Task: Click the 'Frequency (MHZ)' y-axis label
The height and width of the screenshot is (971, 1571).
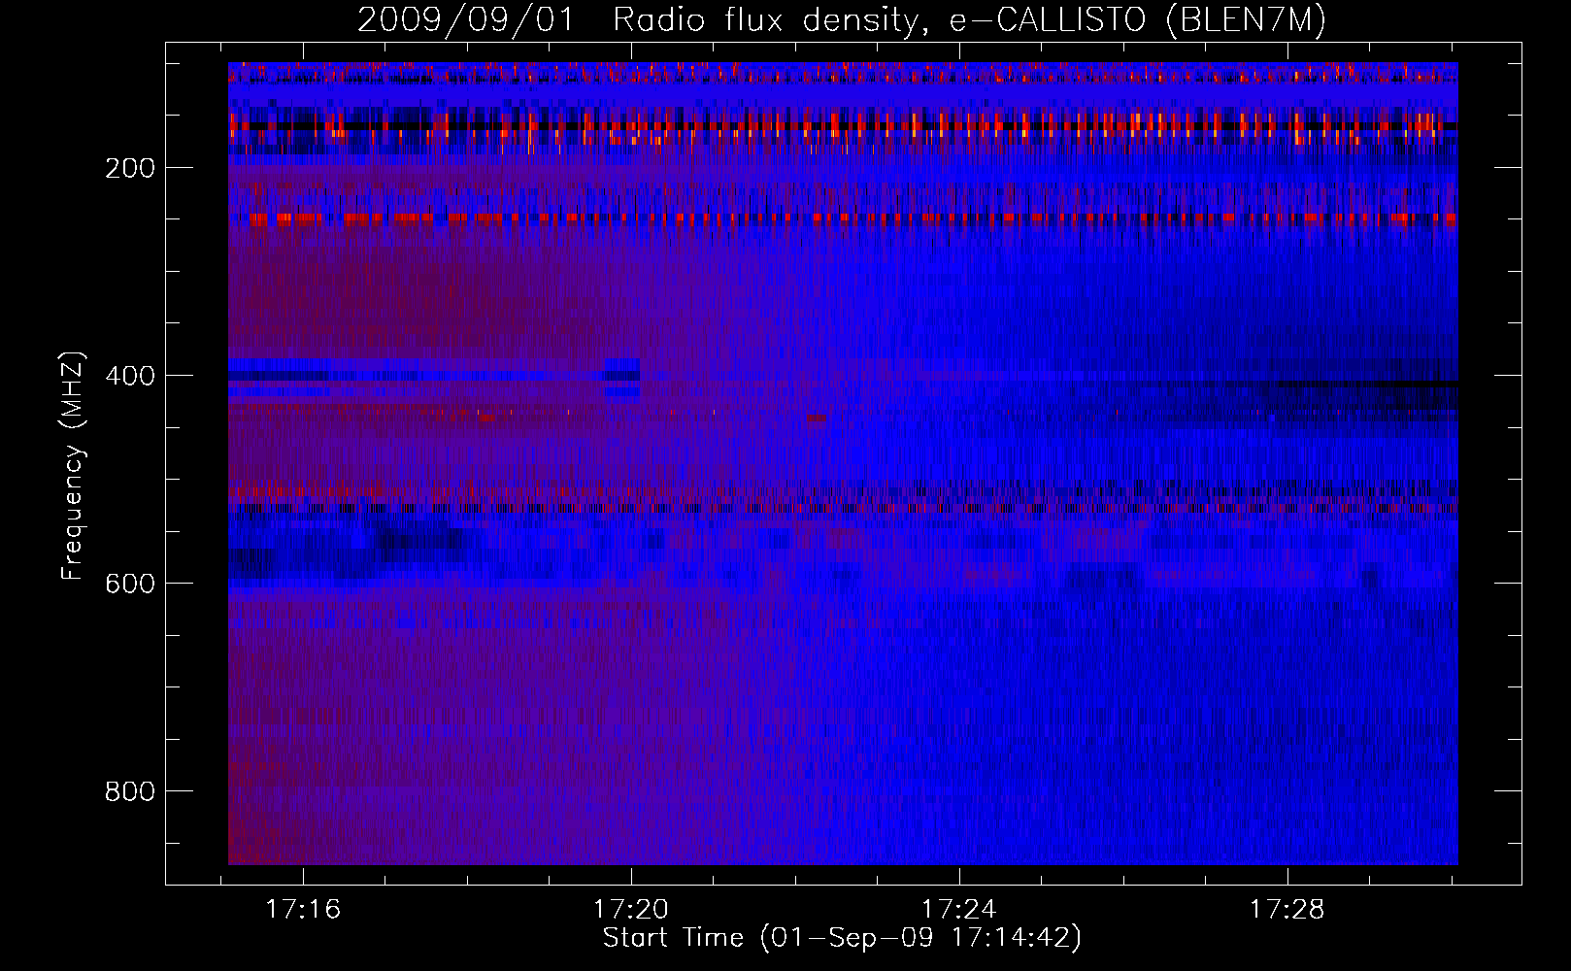Action: coord(73,466)
